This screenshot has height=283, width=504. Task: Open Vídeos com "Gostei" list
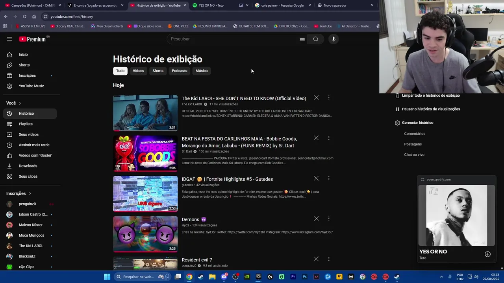pyautogui.click(x=30, y=155)
